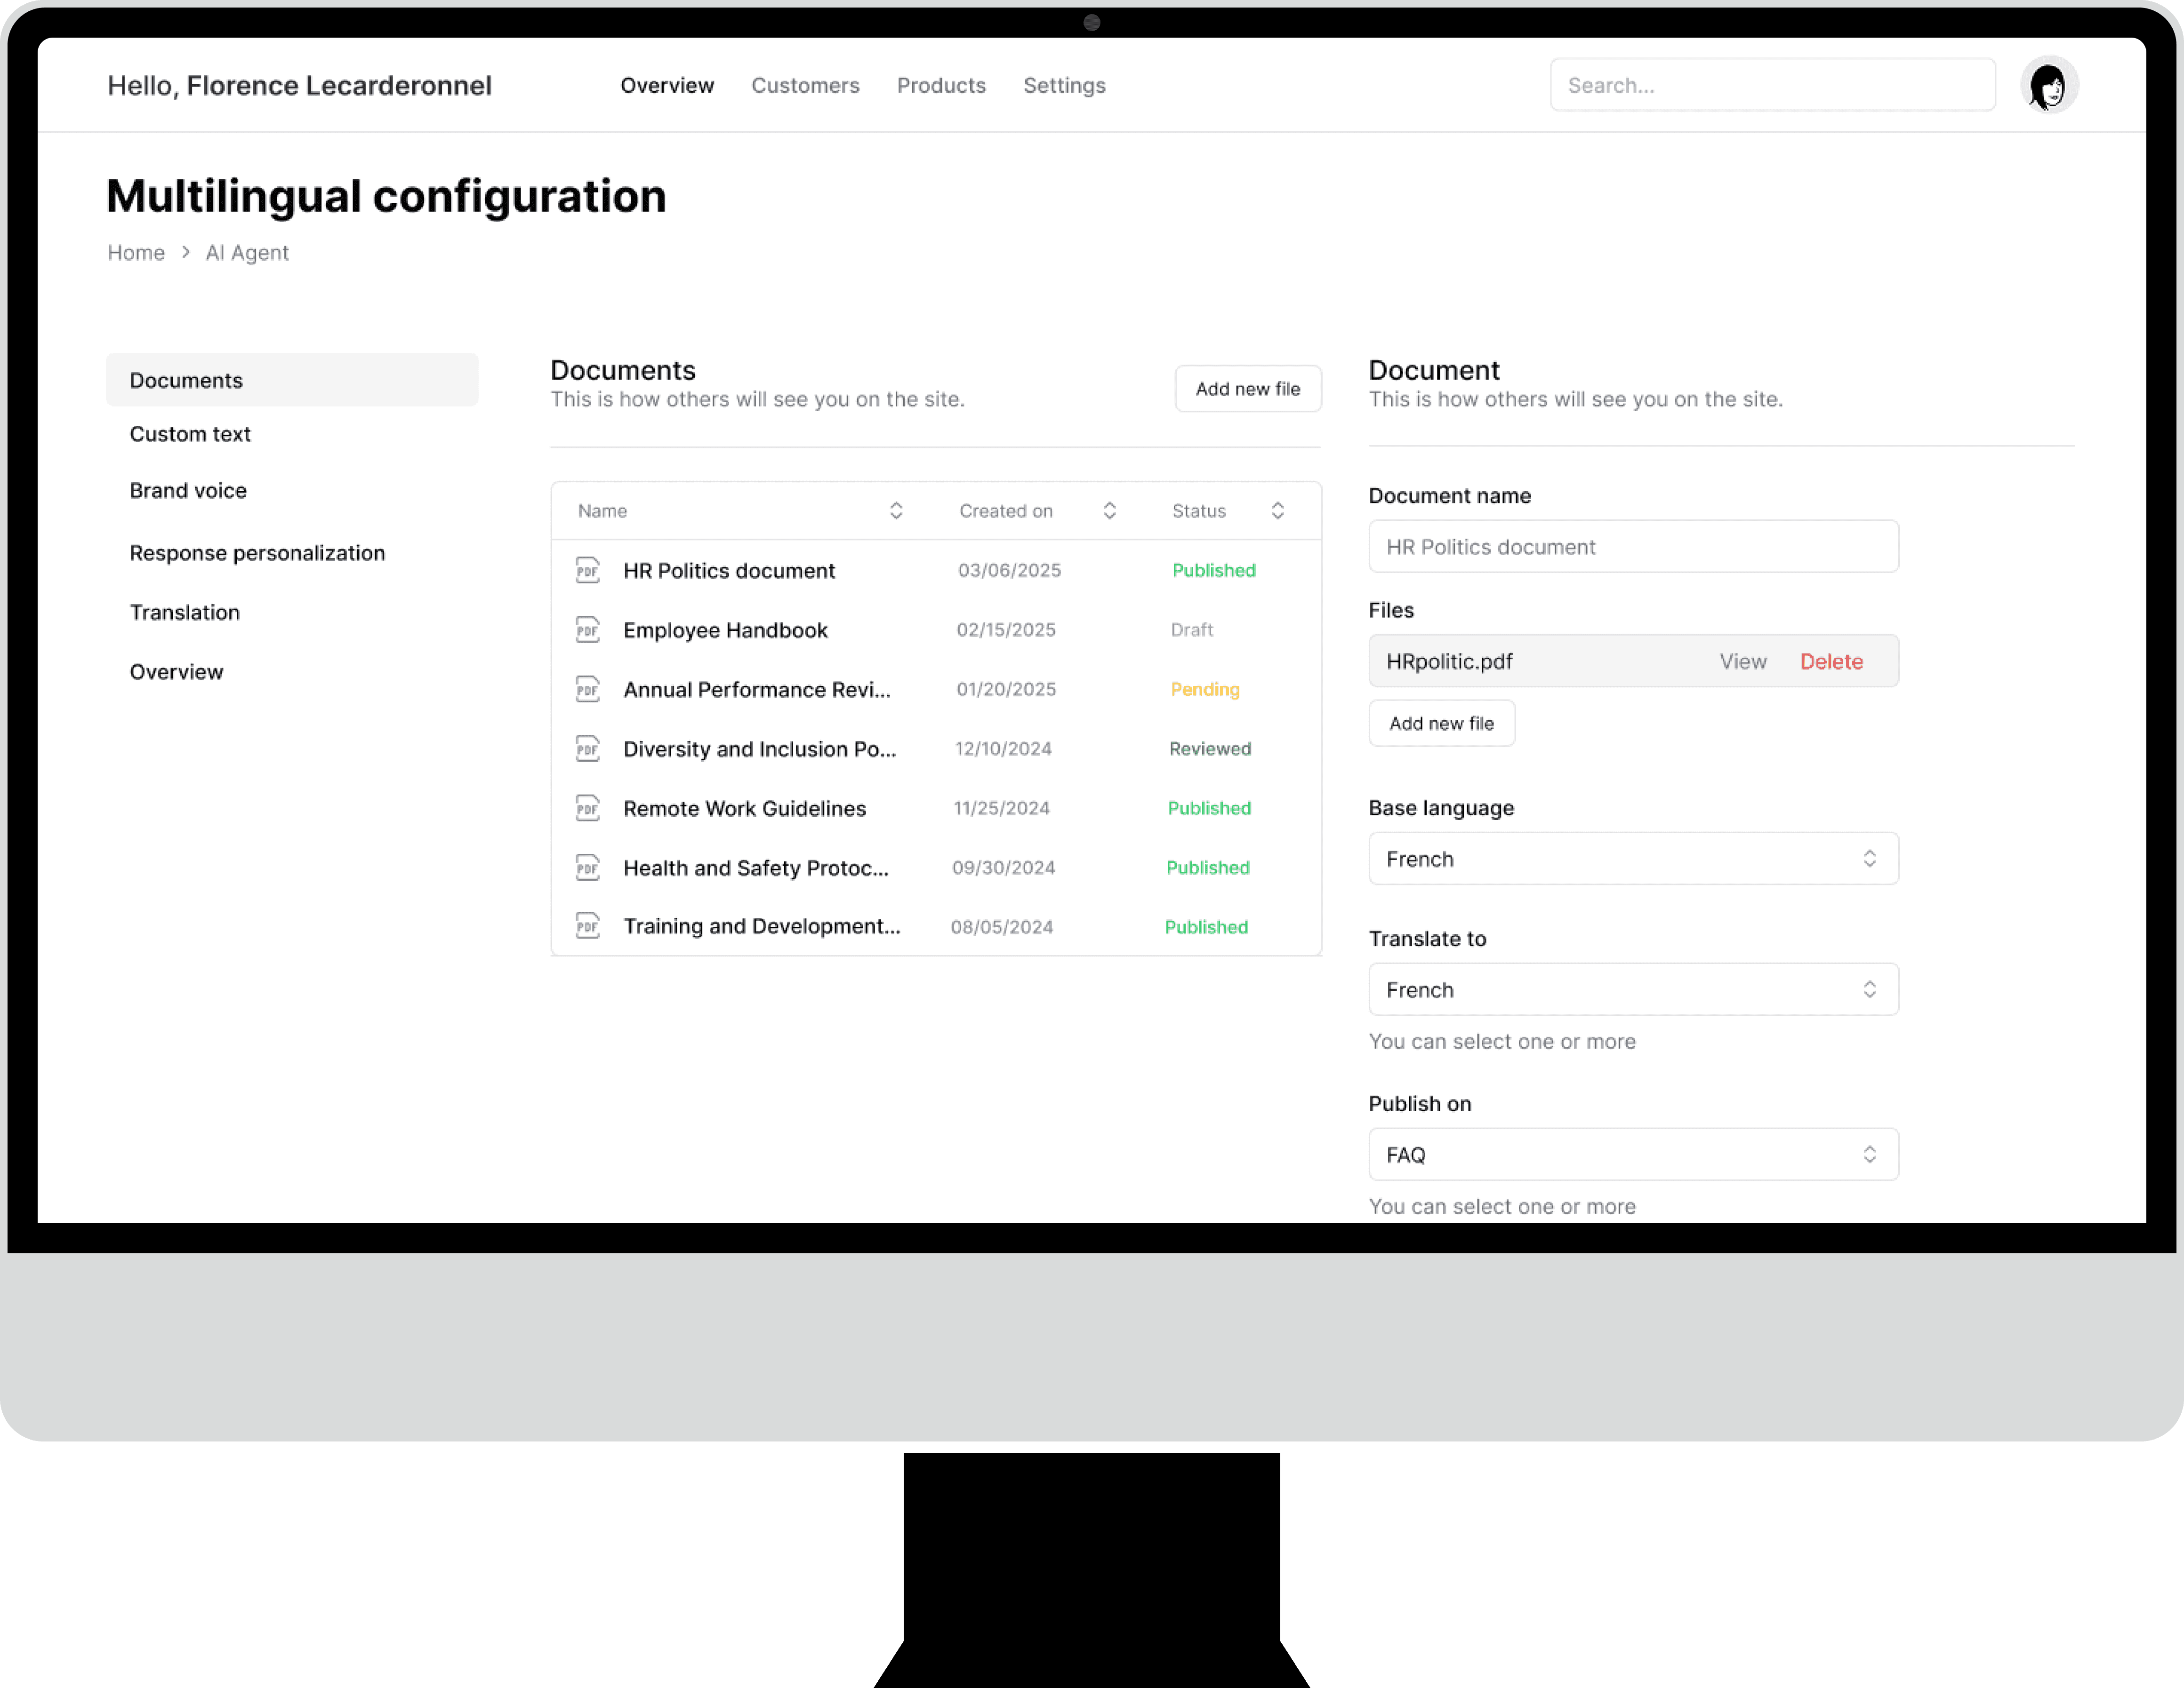2184x1688 pixels.
Task: Switch to Settings in top navigation
Action: click(1064, 86)
